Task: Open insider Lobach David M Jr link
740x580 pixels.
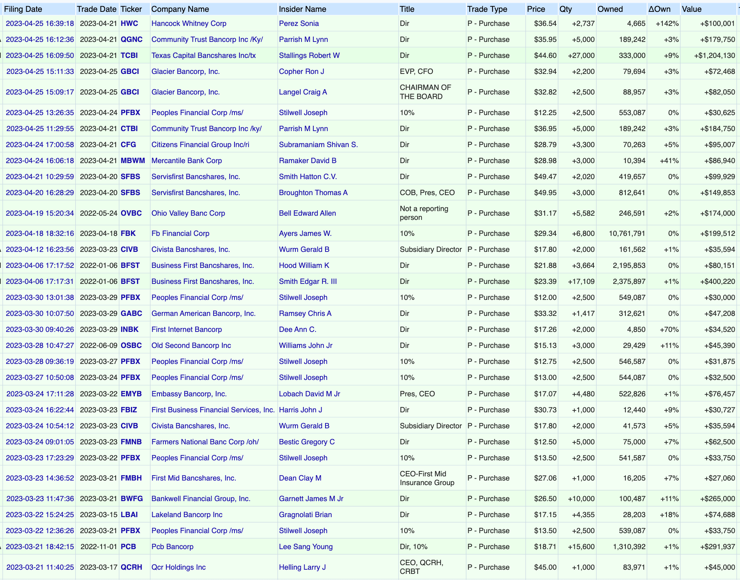Action: pyautogui.click(x=309, y=394)
